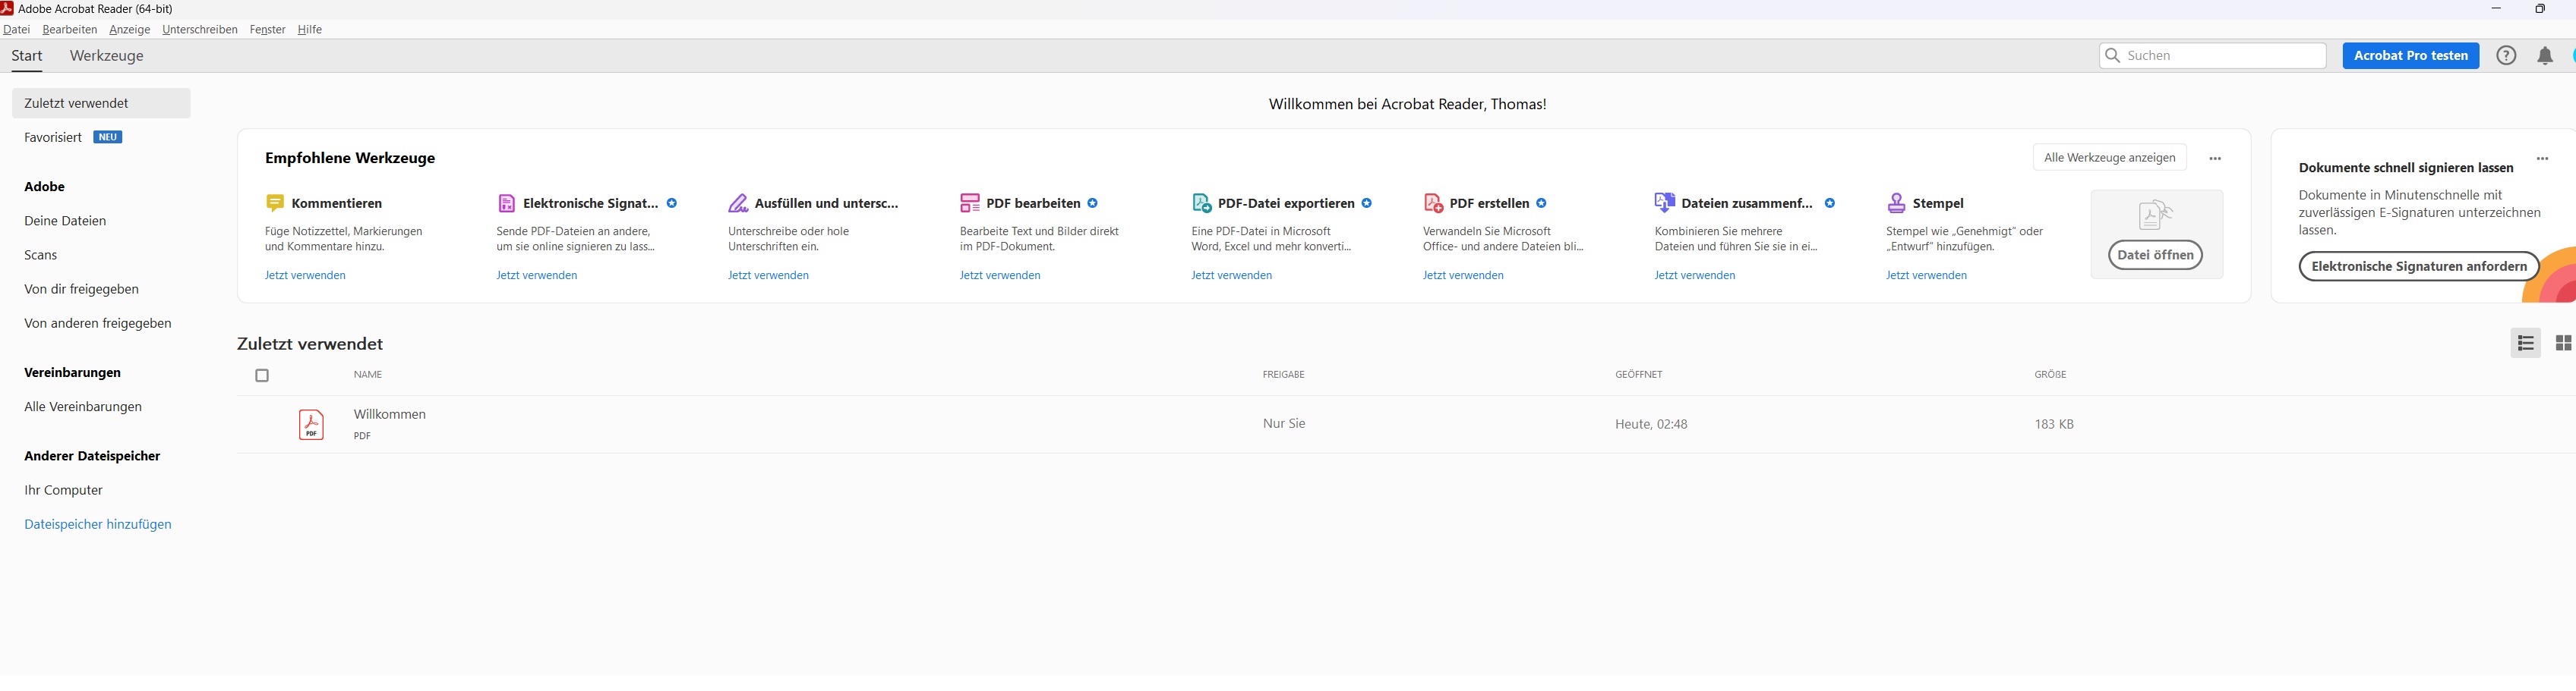Screen dimensions: 2576x691
Task: Click premium badge beside Elektronische Signatur
Action: (x=672, y=204)
